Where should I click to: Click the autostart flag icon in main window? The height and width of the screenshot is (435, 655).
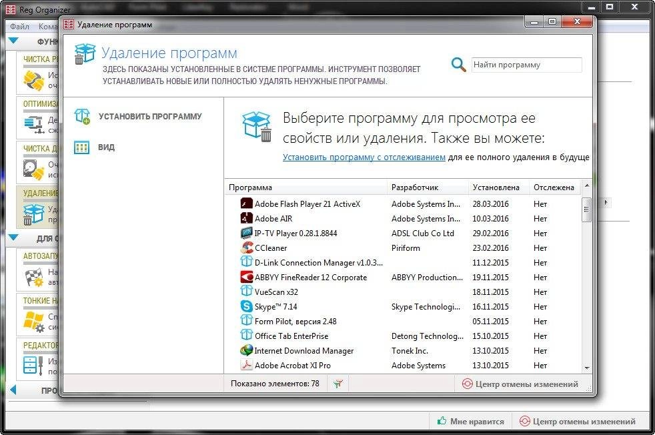point(34,277)
